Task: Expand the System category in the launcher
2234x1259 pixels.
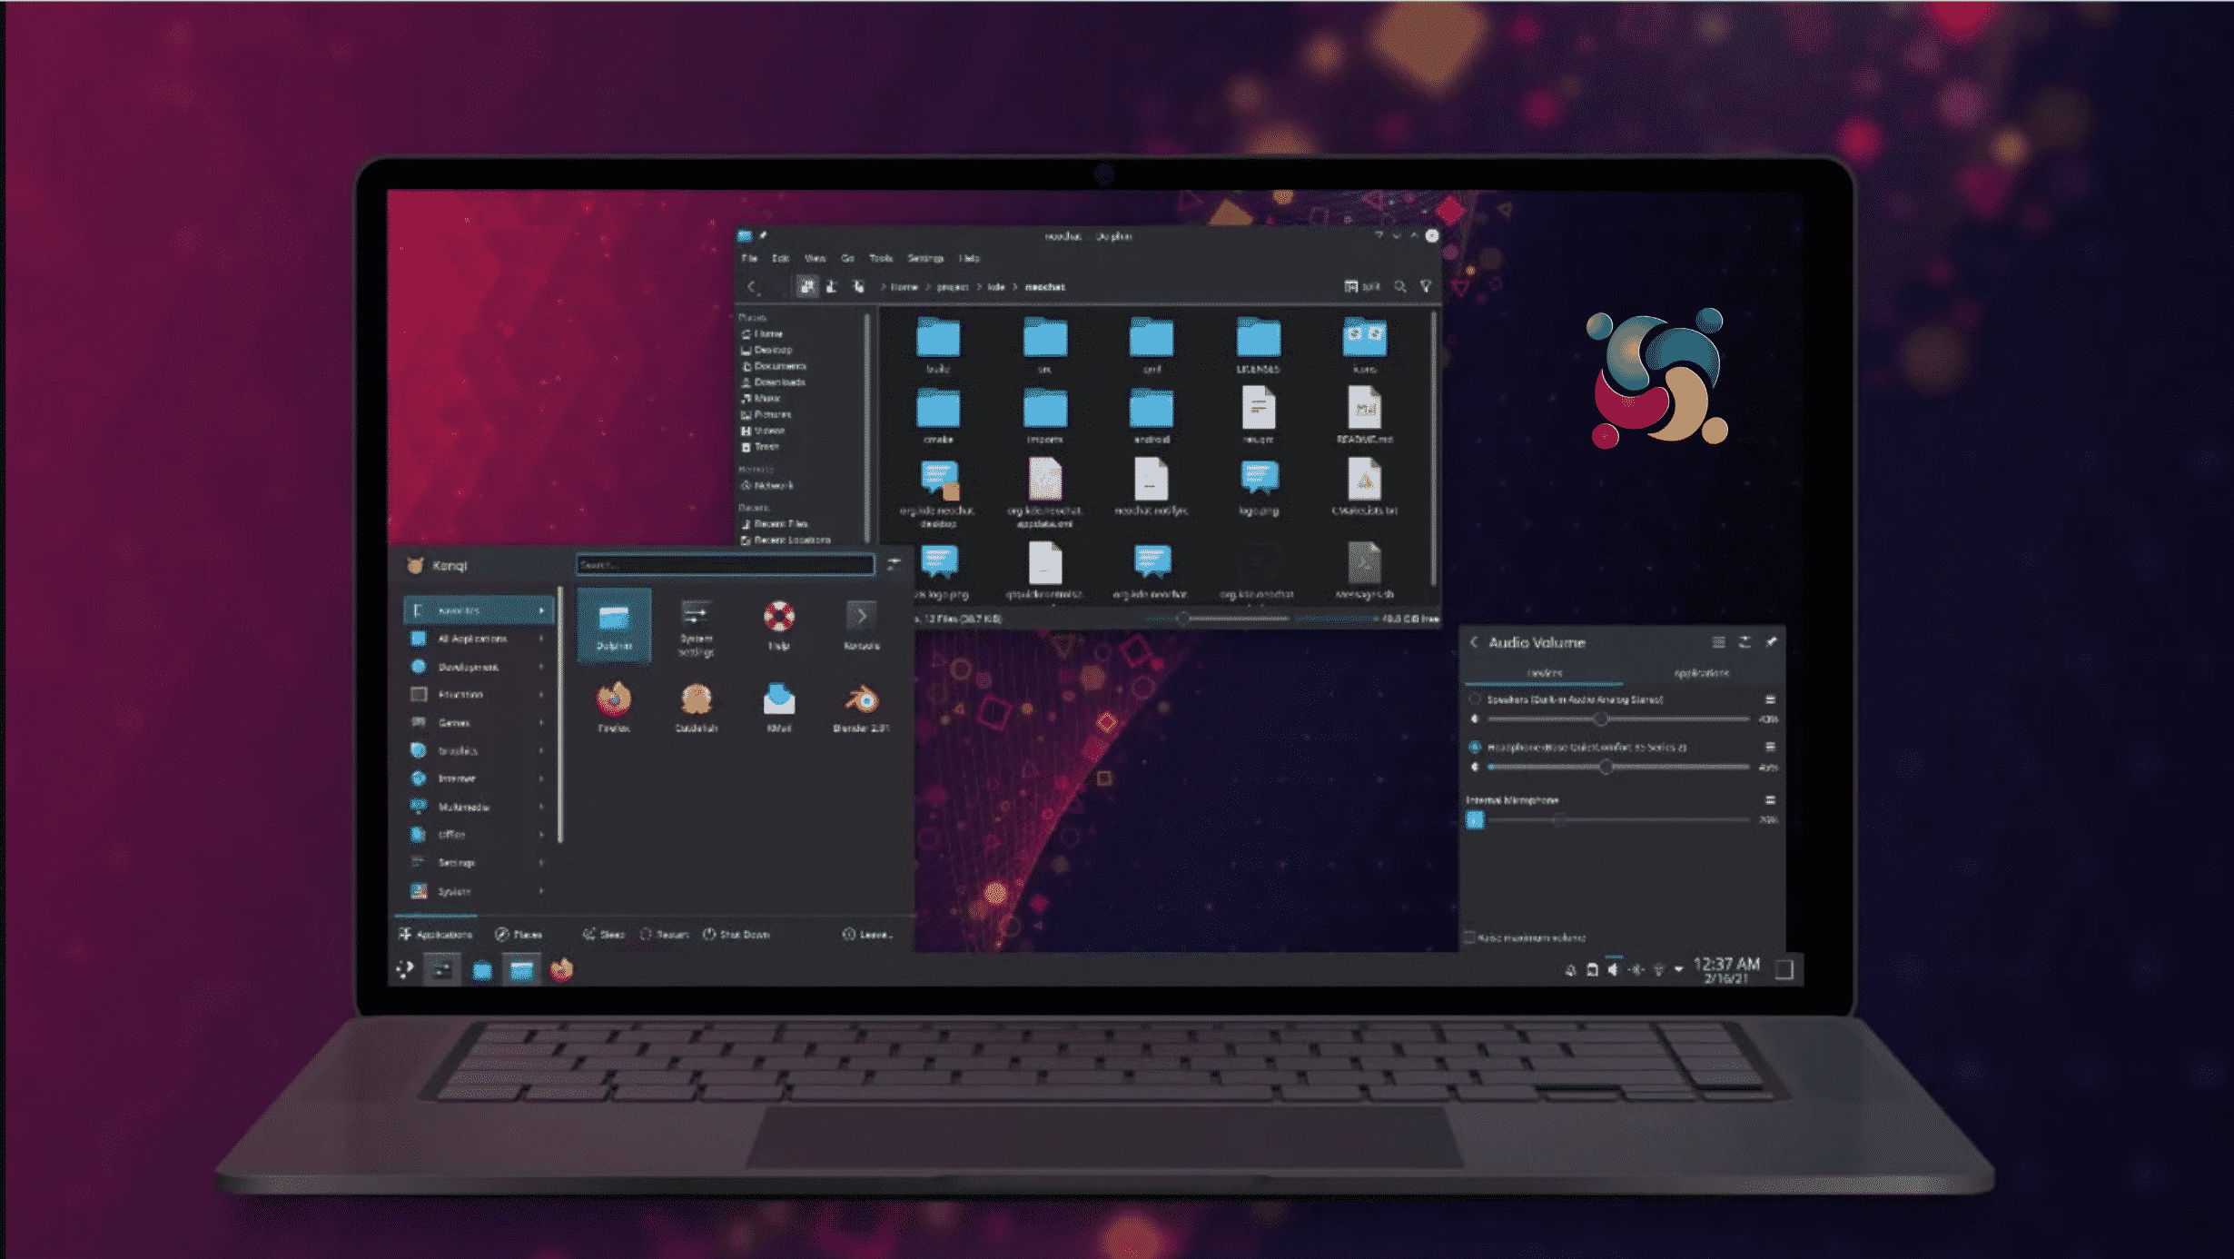Action: [x=478, y=891]
